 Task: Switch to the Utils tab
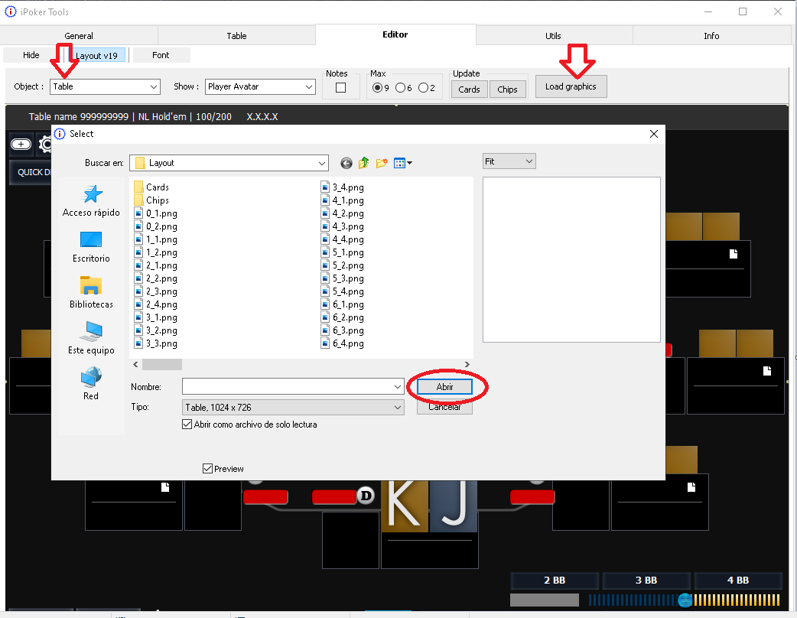pyautogui.click(x=554, y=36)
